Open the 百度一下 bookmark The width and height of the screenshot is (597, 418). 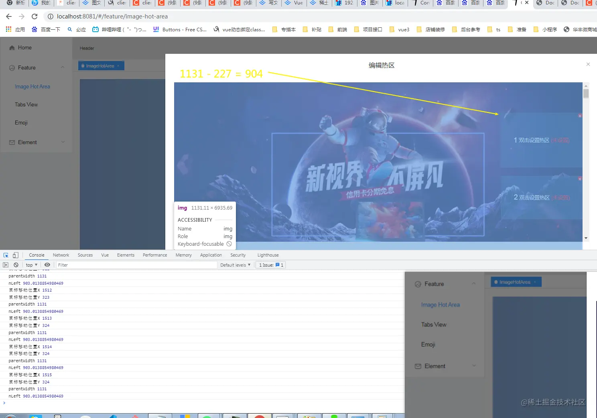46,29
